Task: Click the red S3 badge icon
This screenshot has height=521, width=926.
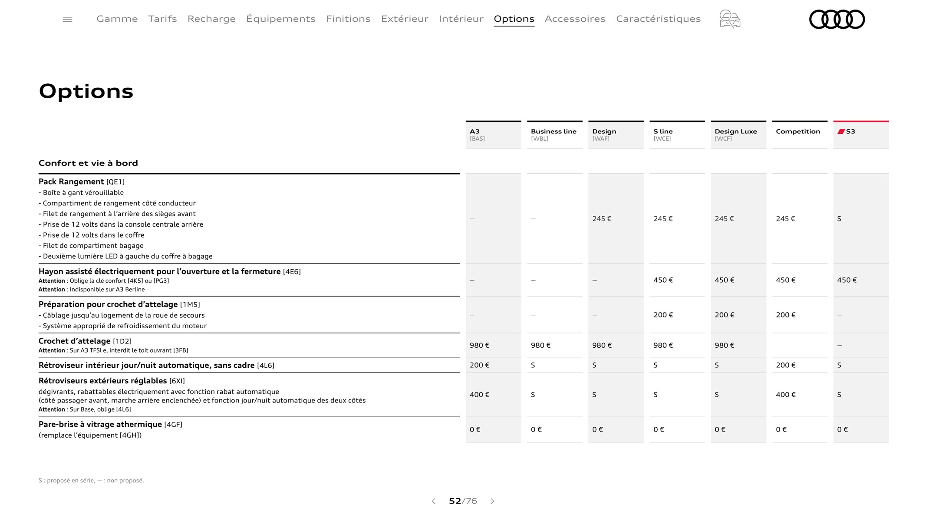Action: pyautogui.click(x=841, y=132)
